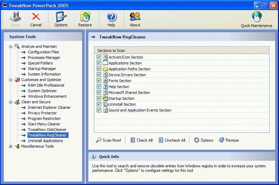
Task: Select the Device Drivers Section row text
Action: 127,75
